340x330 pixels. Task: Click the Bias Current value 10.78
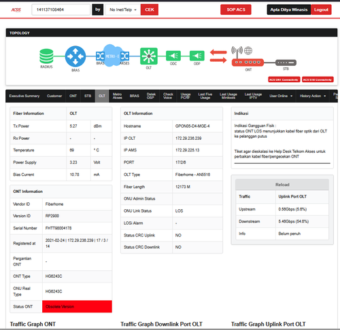coord(75,175)
